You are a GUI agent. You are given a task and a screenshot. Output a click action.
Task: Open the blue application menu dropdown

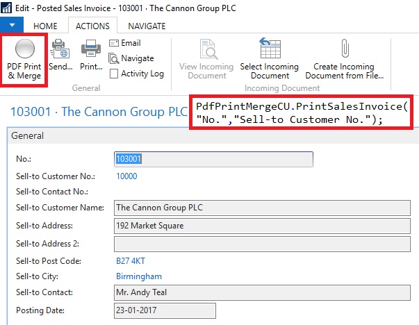[x=12, y=25]
